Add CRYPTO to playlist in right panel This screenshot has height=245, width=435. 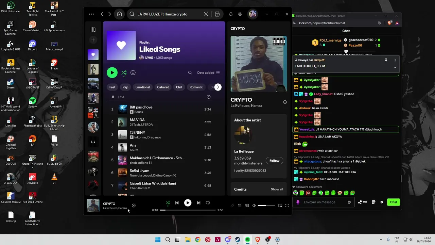coord(285,102)
